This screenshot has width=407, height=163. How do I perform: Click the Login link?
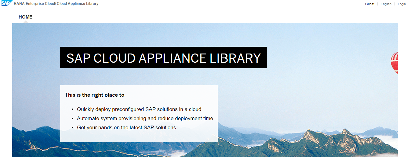tap(402, 4)
